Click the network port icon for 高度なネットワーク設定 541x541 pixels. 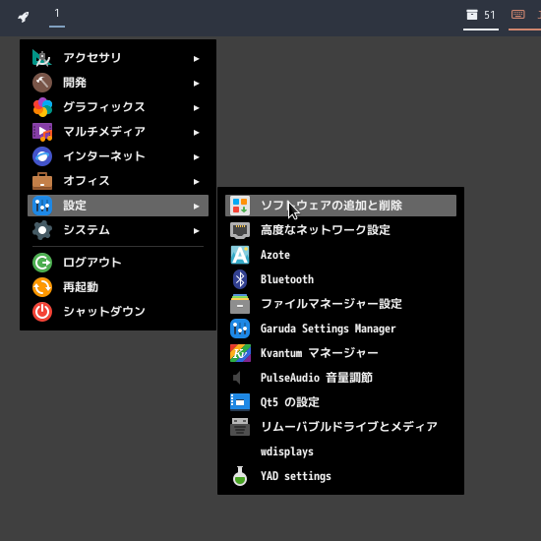coord(240,230)
